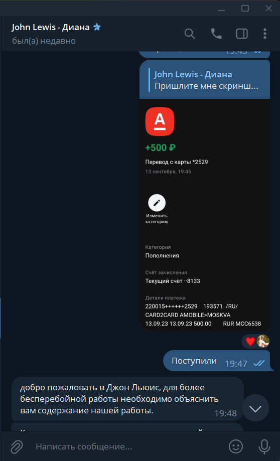This screenshot has width=280, height=461.
Task: Toggle the right info sidebar panel
Action: tap(242, 34)
